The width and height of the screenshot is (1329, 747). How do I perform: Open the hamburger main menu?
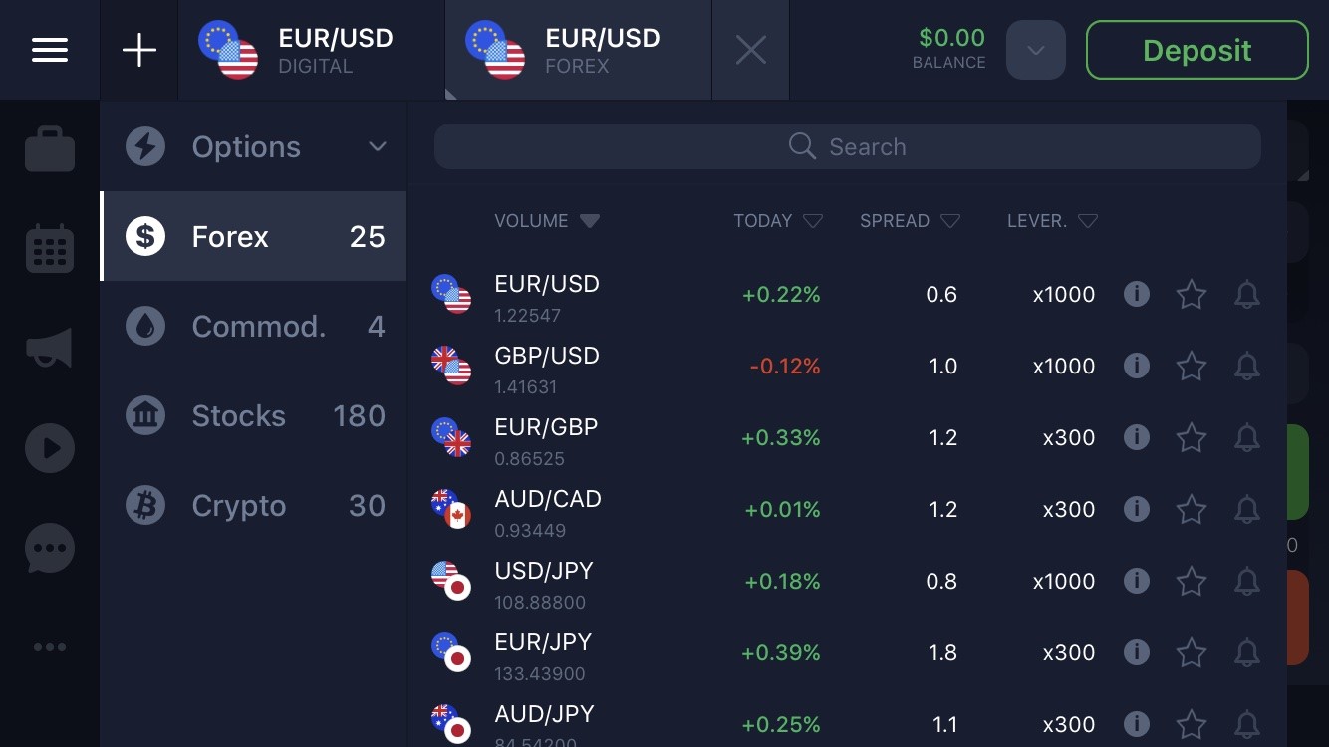(50, 50)
